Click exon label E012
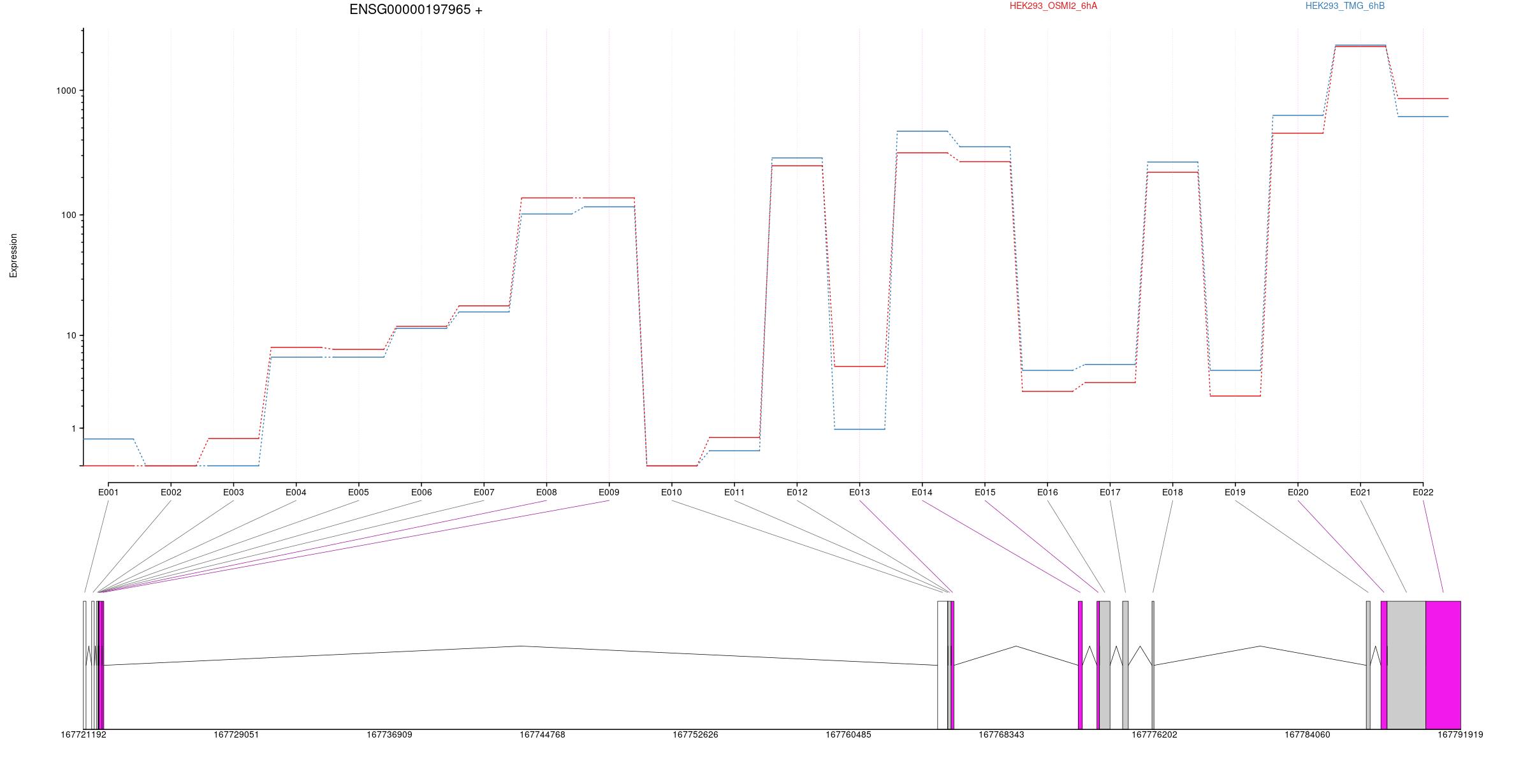Screen dimensions: 1530x765 [797, 492]
